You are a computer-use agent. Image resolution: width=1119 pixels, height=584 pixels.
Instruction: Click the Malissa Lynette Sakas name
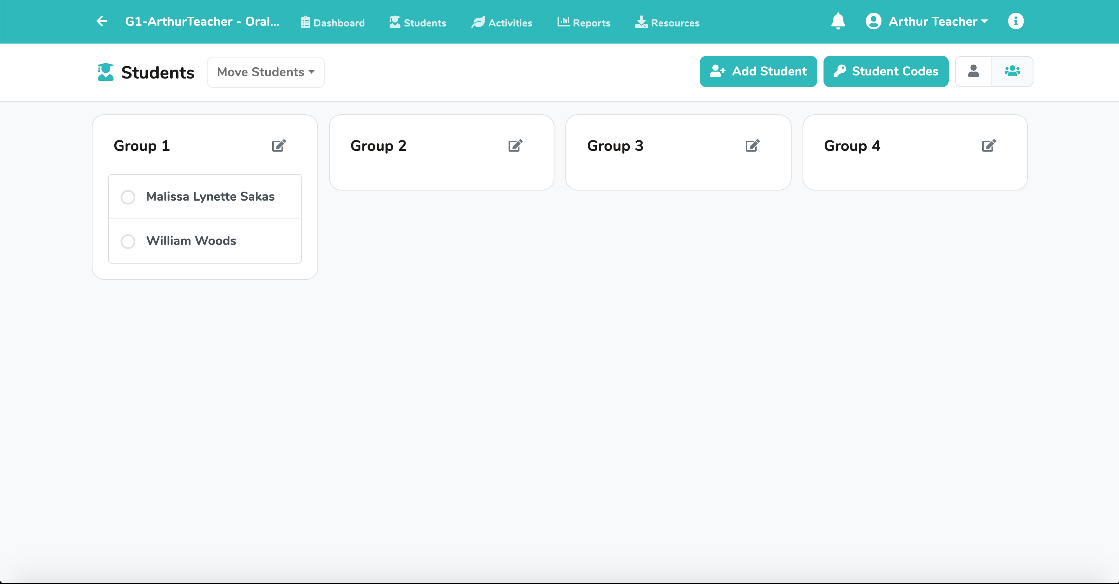point(210,196)
